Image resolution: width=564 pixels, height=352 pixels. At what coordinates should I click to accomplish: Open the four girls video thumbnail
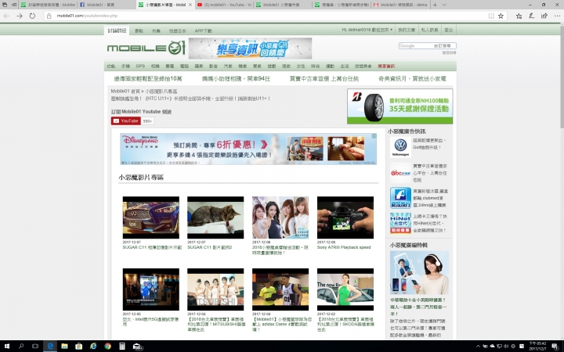[280, 217]
